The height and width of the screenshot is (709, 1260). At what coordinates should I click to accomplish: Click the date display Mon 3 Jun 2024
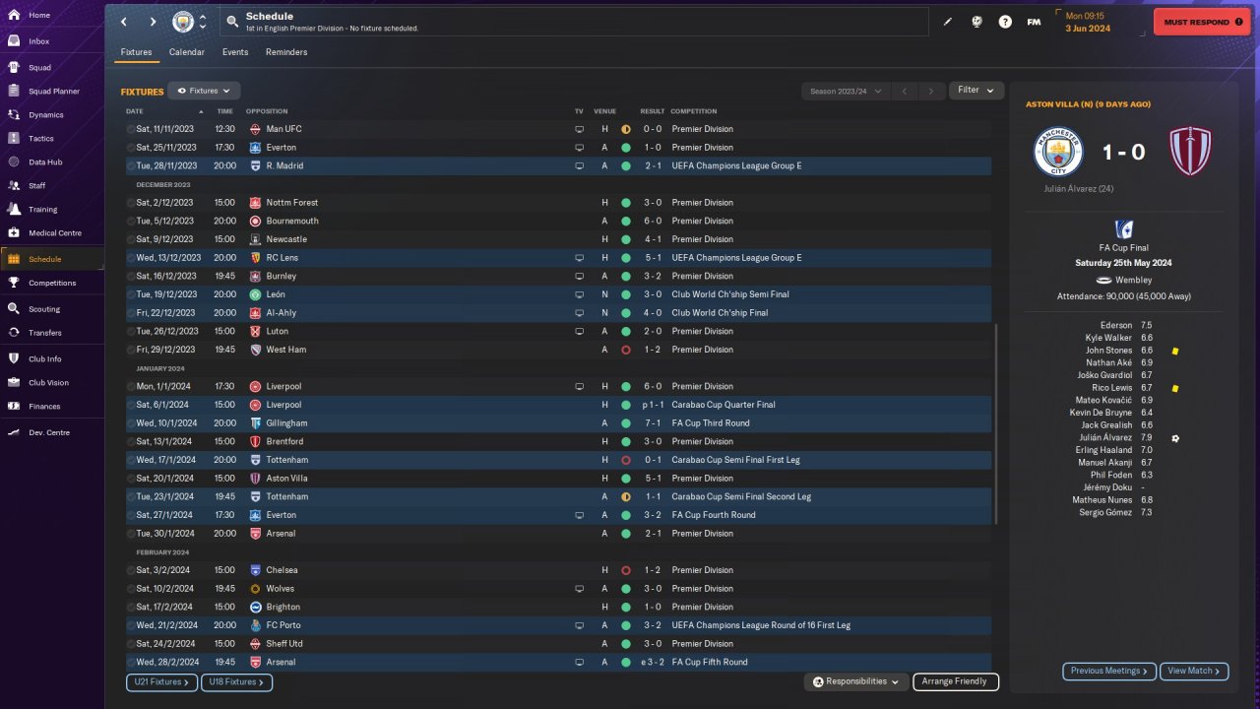coord(1088,22)
